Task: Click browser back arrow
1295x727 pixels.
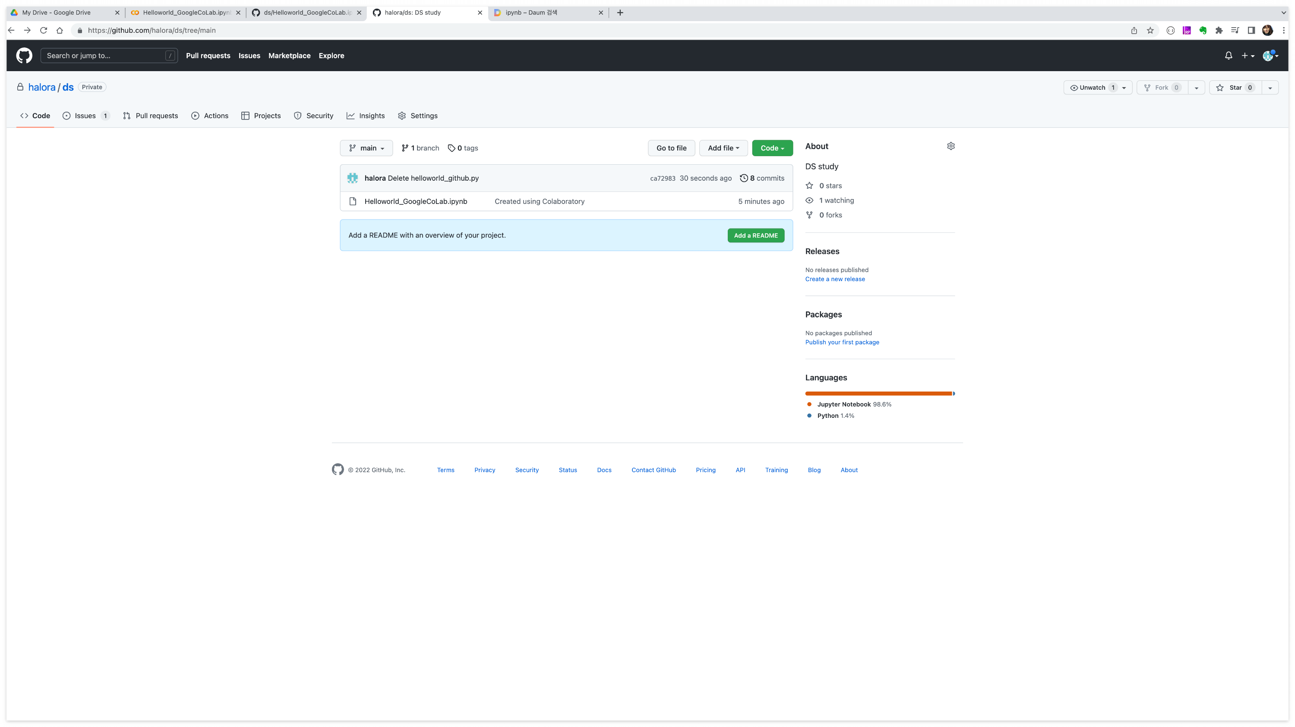Action: tap(12, 30)
